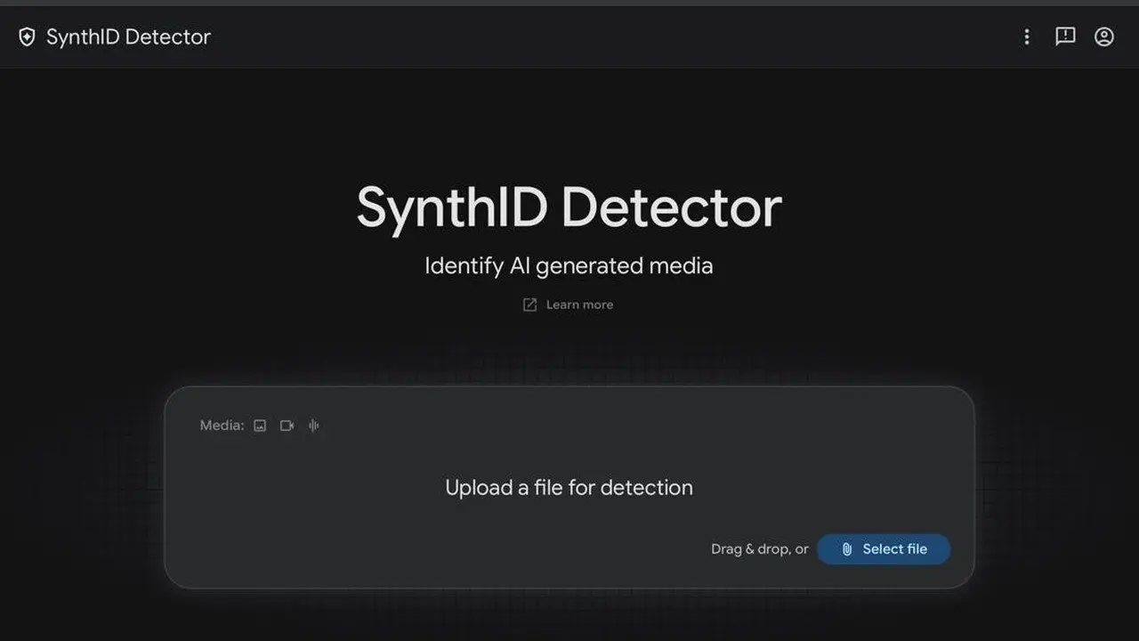1139x641 pixels.
Task: Click the audio waveform media icon
Action: tap(313, 426)
